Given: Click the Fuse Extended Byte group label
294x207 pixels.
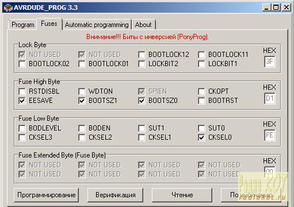Looking at the screenshot, I should coord(62,155).
